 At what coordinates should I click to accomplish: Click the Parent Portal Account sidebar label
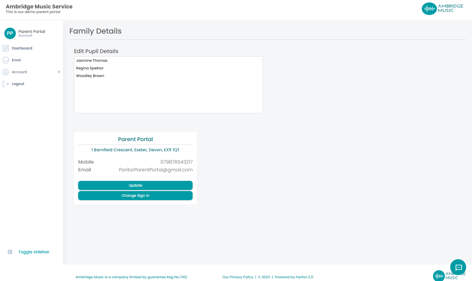click(x=32, y=33)
